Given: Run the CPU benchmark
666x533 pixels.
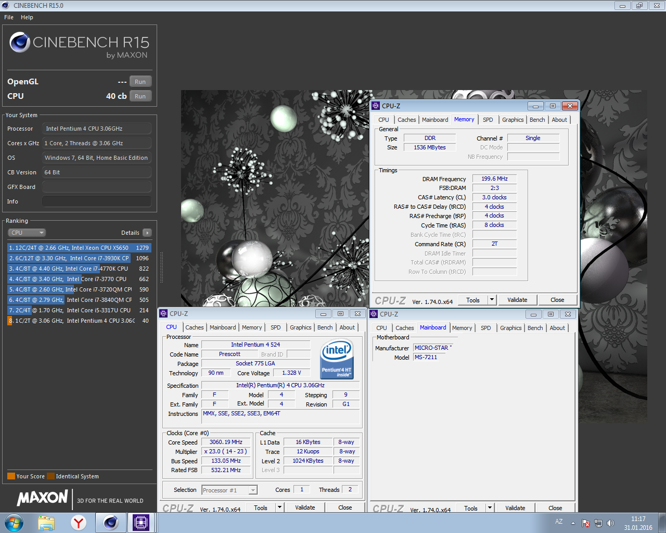Looking at the screenshot, I should [x=140, y=96].
